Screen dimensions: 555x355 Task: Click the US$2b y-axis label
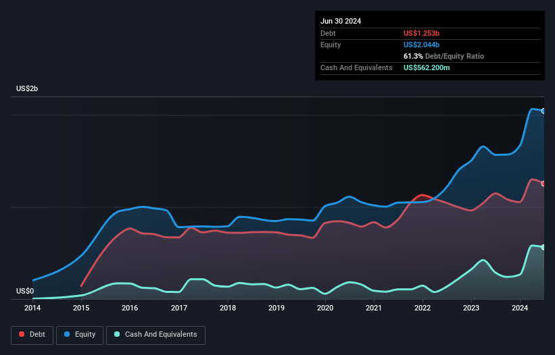pyautogui.click(x=28, y=89)
